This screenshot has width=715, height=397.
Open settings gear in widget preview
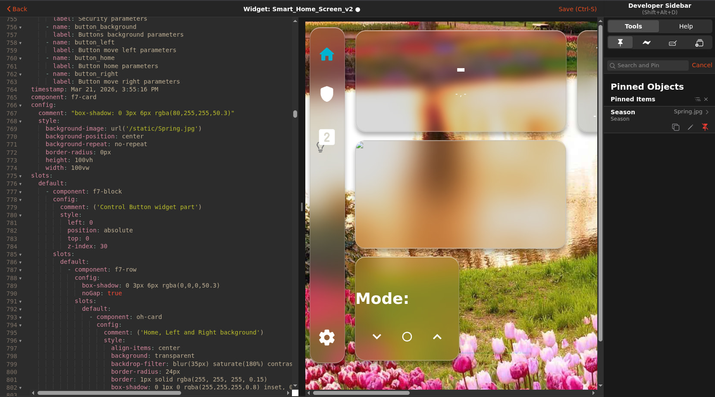click(x=326, y=337)
